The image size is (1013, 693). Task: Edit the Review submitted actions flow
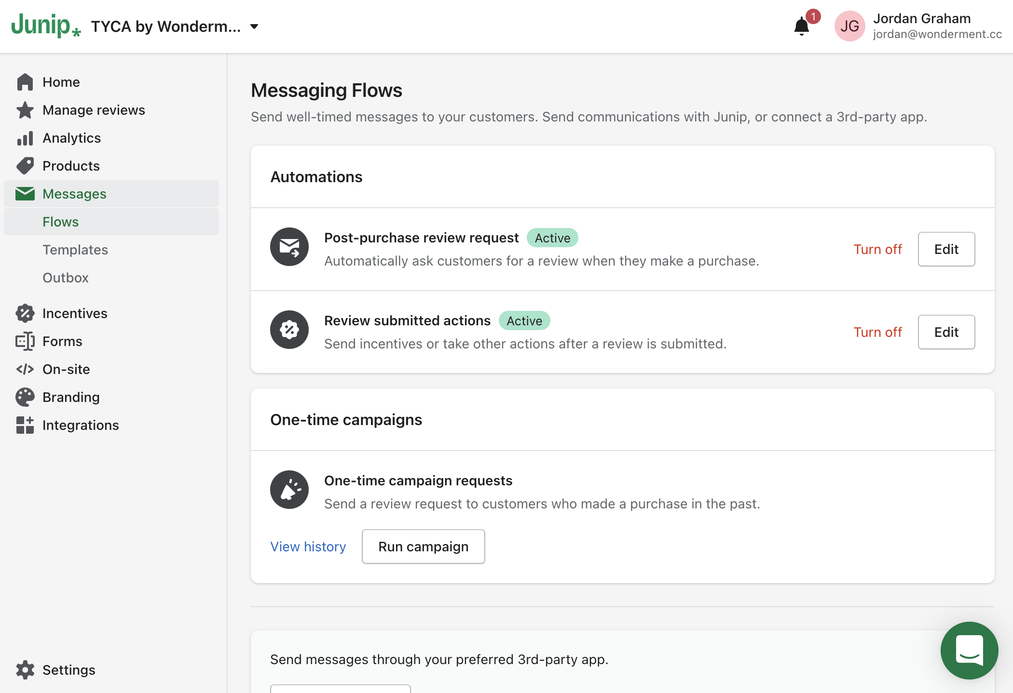click(x=946, y=332)
